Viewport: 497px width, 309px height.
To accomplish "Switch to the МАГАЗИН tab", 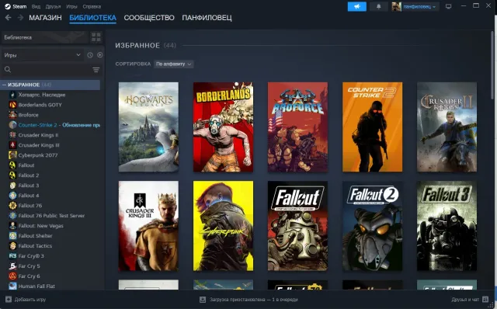I will 45,18.
